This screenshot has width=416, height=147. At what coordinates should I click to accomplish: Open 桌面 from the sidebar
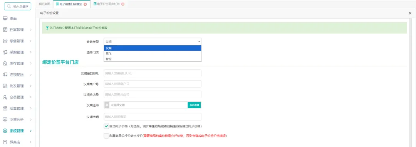[13, 18]
